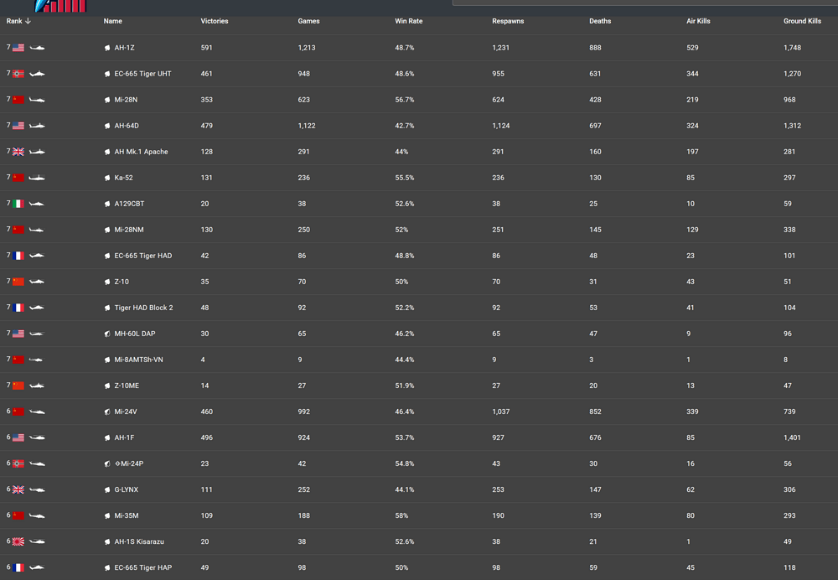This screenshot has width=838, height=580.
Task: Select the AH-1Z vehicle name
Action: [125, 48]
